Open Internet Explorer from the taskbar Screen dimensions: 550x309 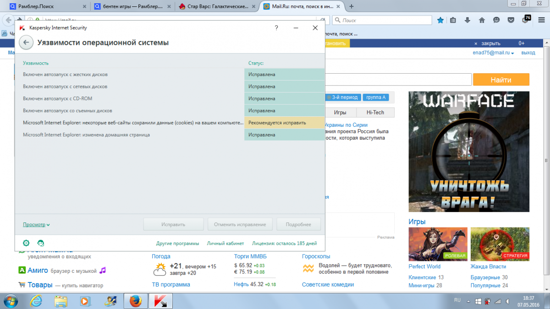pyautogui.click(x=36, y=301)
